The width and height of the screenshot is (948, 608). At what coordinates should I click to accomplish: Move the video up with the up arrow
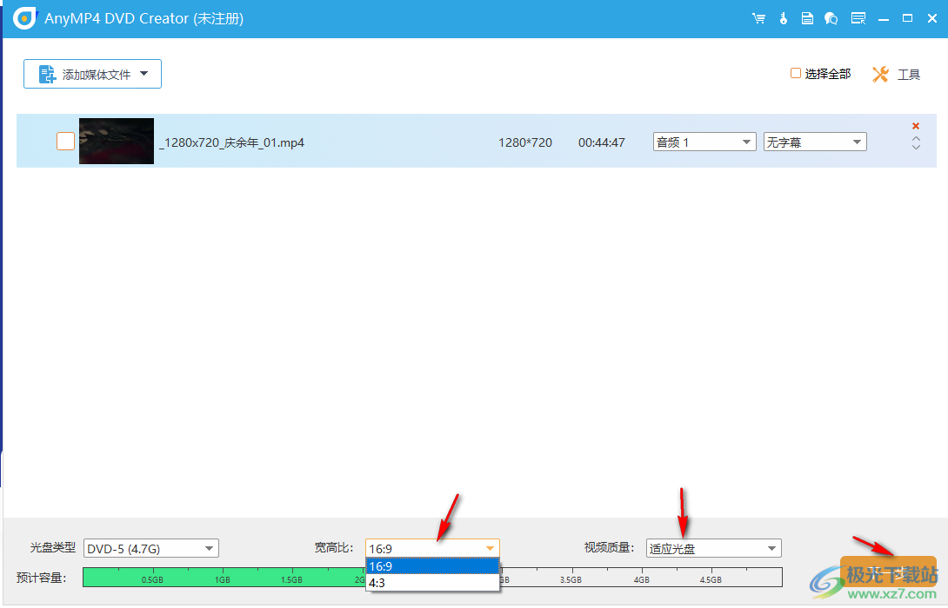[x=915, y=137]
